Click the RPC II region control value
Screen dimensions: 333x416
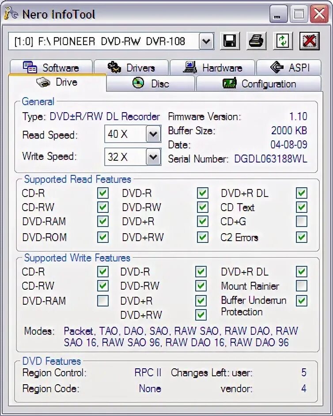[x=148, y=373]
